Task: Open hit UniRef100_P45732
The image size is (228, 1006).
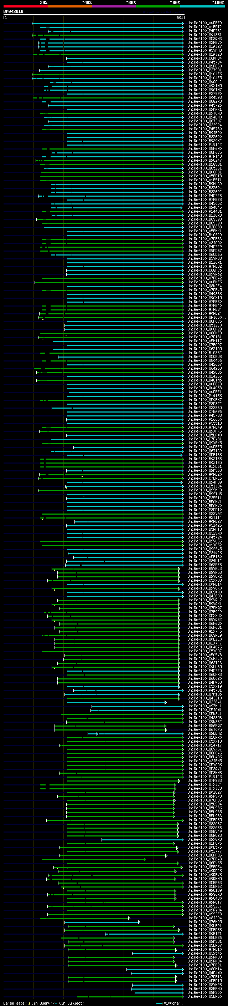Action: tap(204, 31)
